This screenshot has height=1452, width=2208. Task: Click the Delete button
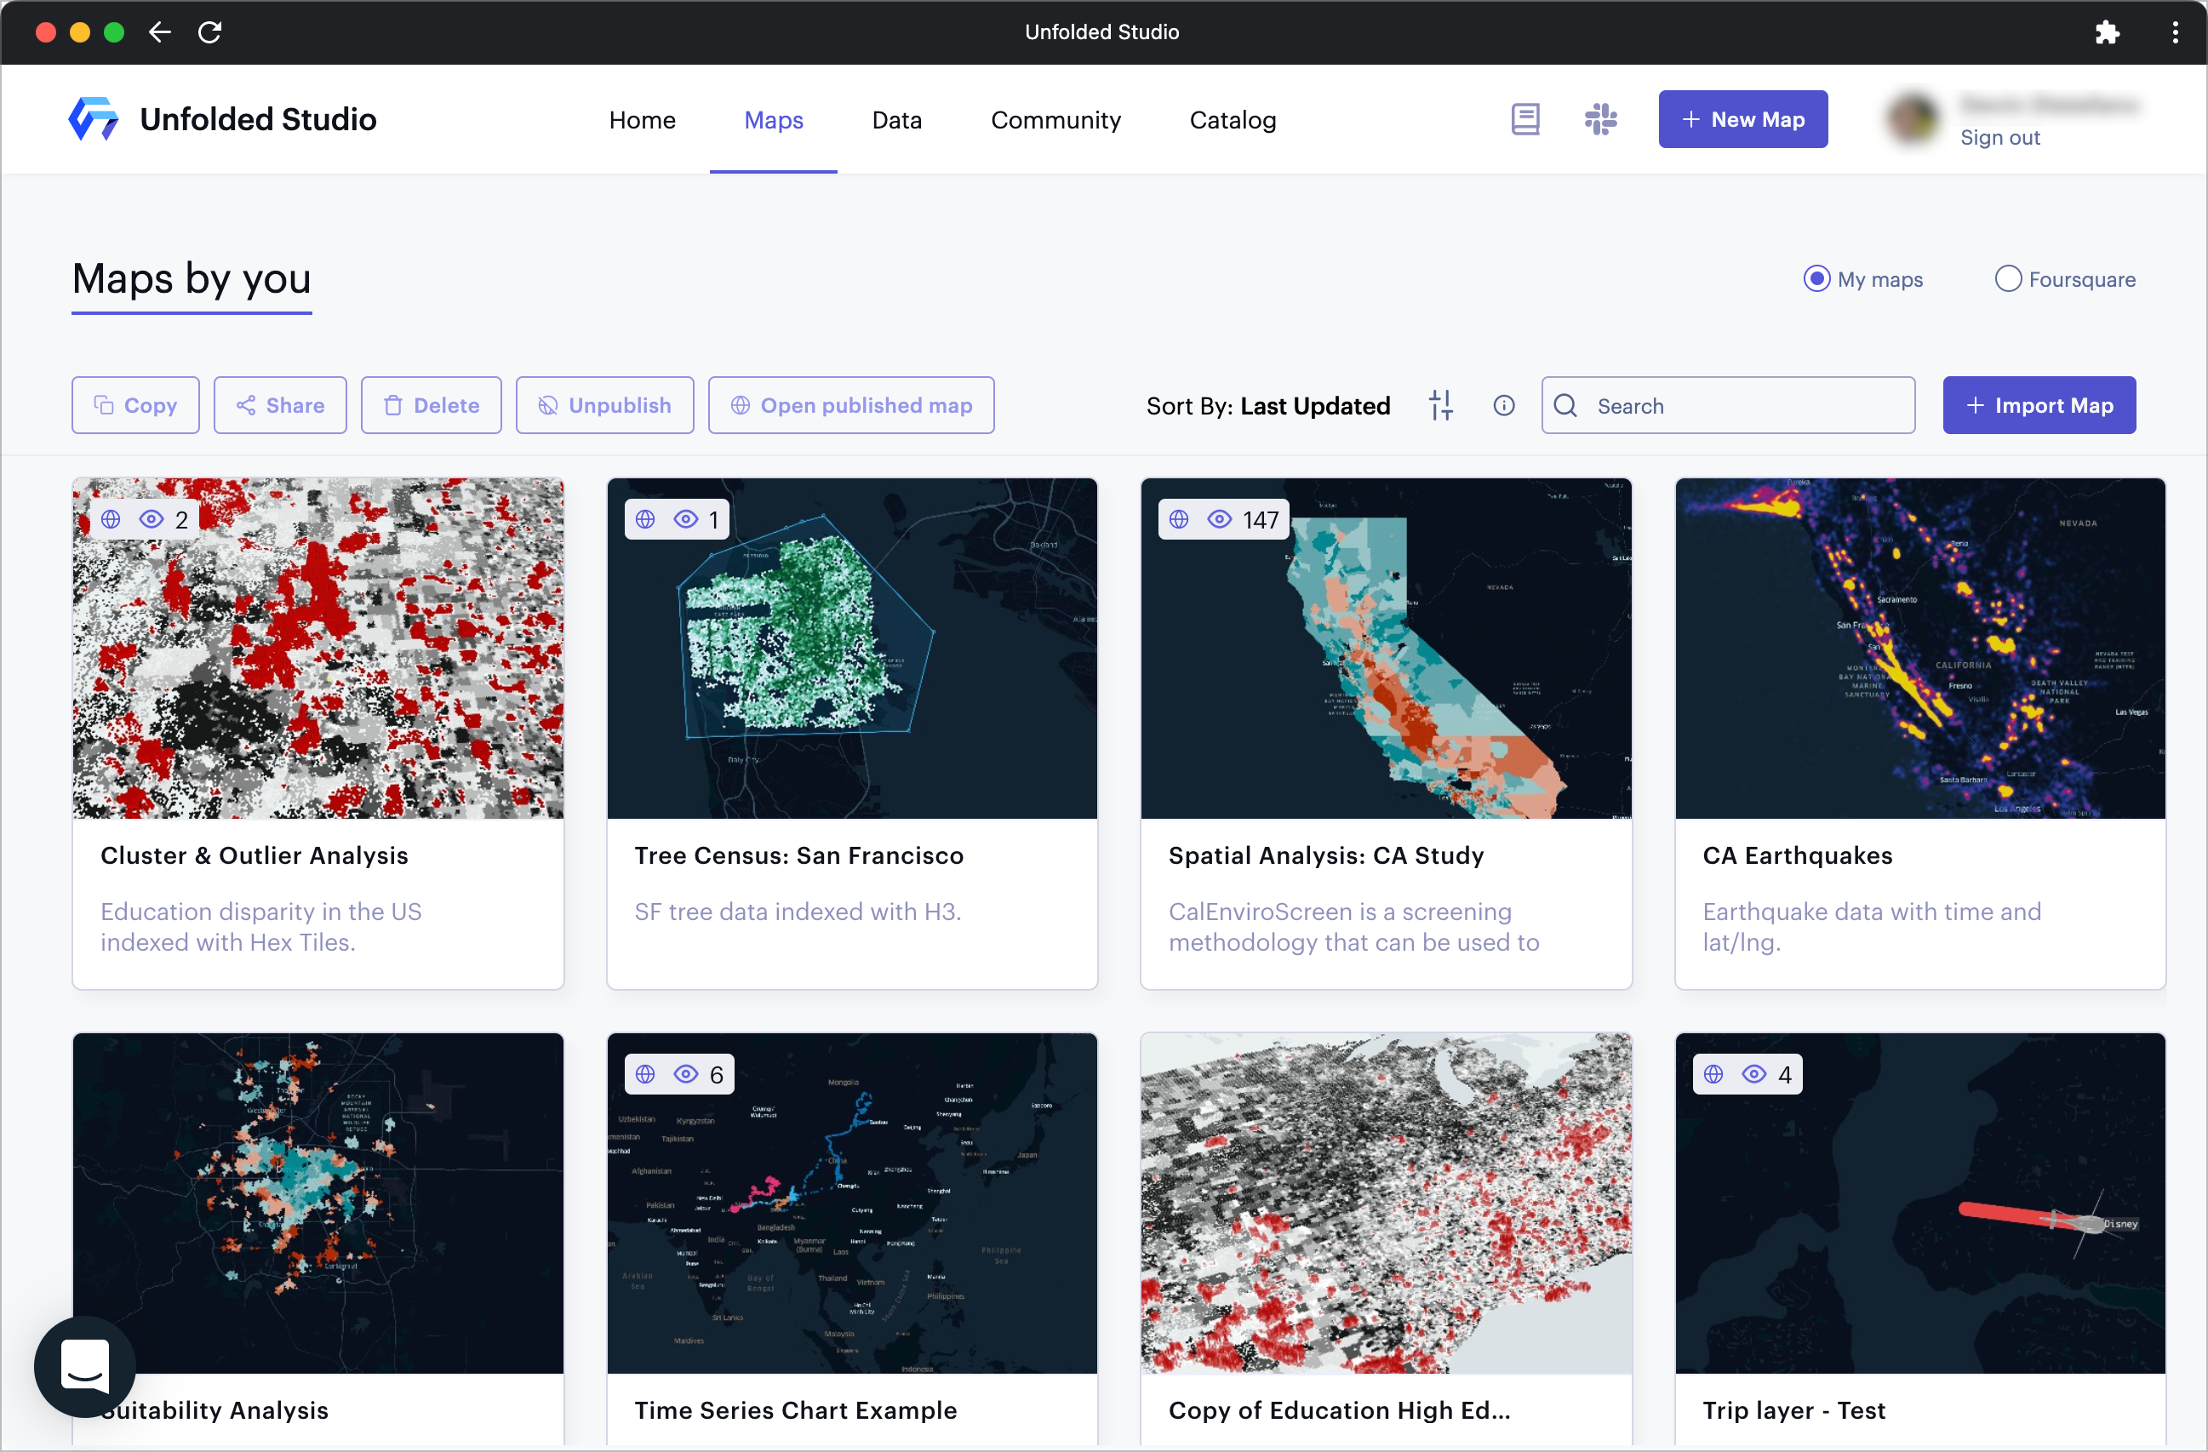click(x=432, y=405)
